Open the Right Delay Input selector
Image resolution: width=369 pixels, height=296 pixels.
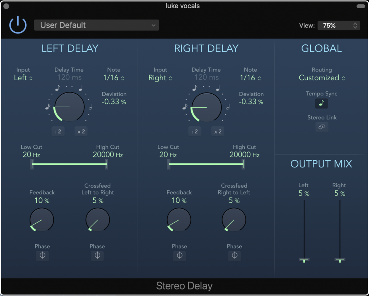click(160, 77)
